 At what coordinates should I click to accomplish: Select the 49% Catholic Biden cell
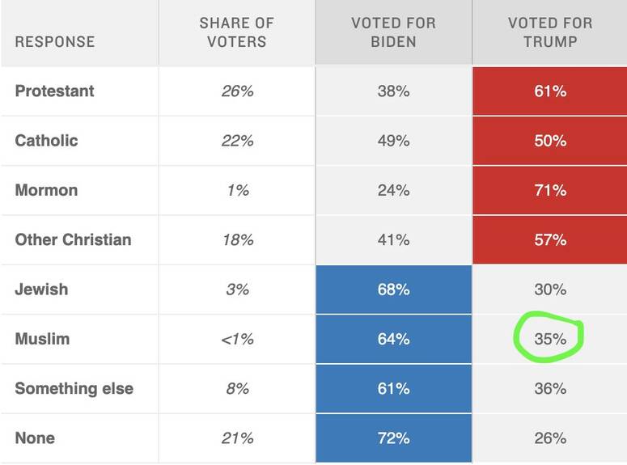(393, 141)
